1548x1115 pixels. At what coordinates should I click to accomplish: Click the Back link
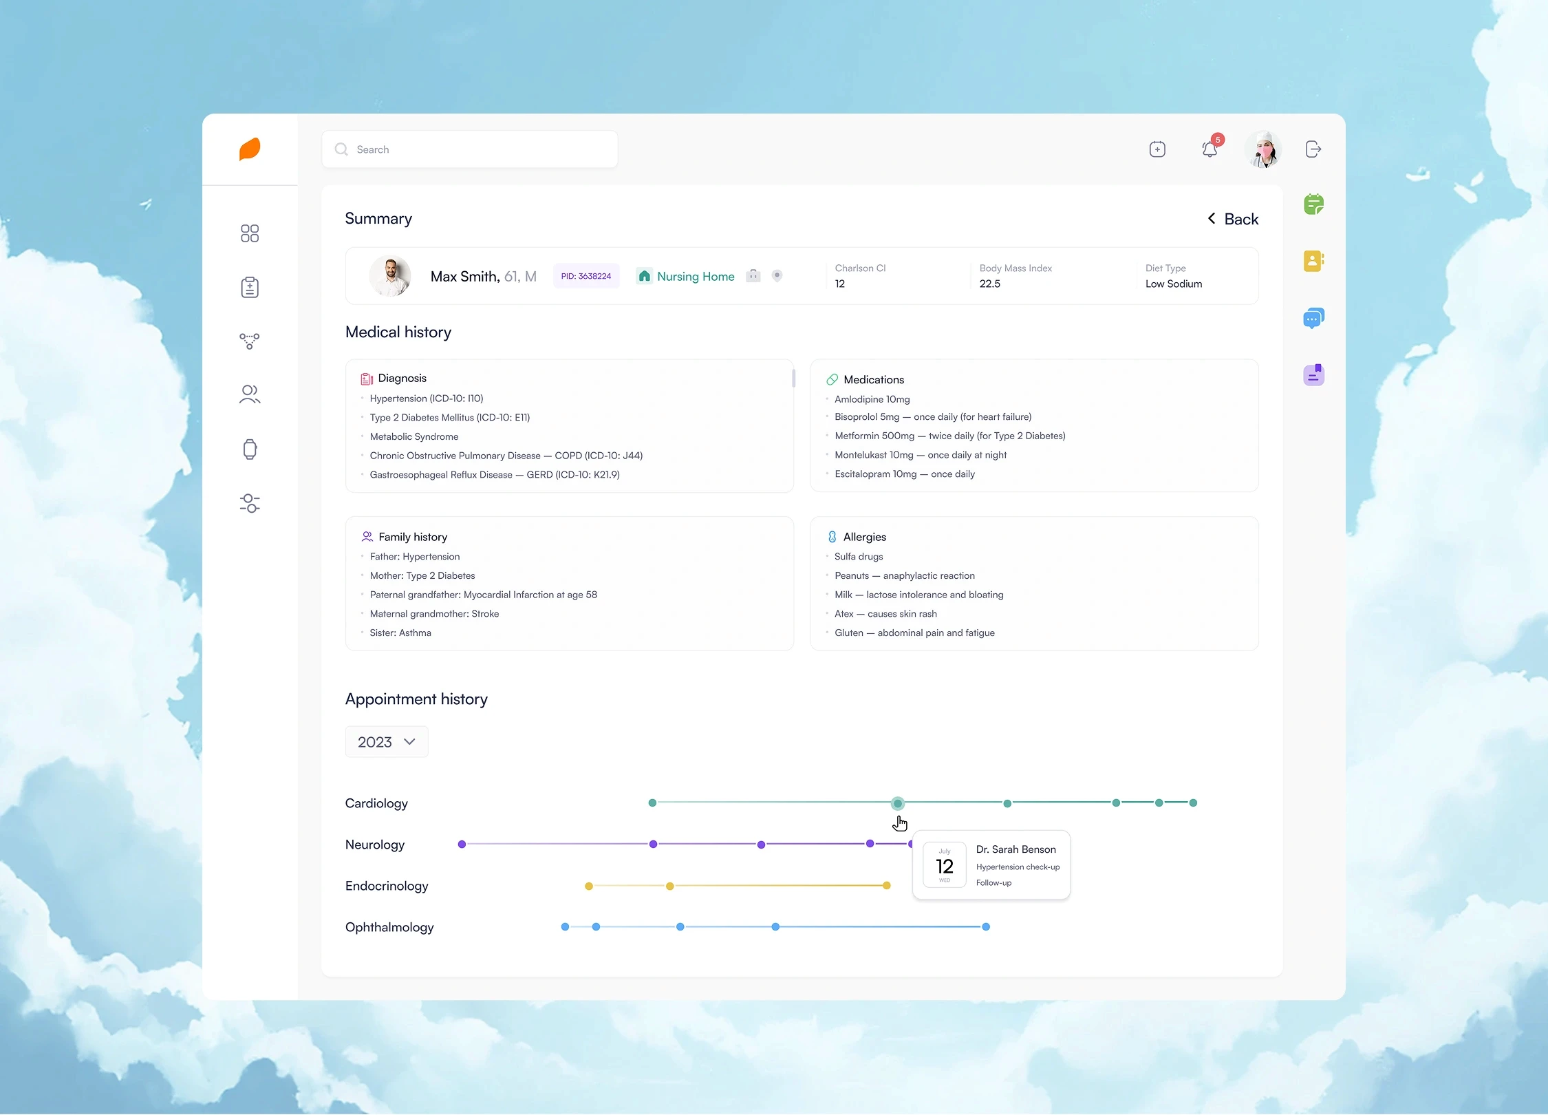pyautogui.click(x=1233, y=219)
